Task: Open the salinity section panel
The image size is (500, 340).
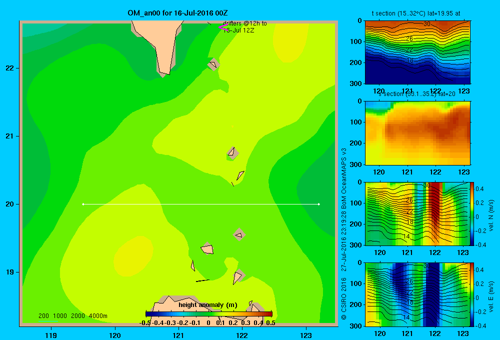Action: tap(417, 133)
